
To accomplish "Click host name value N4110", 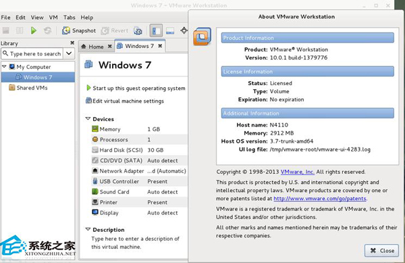I will [279, 125].
